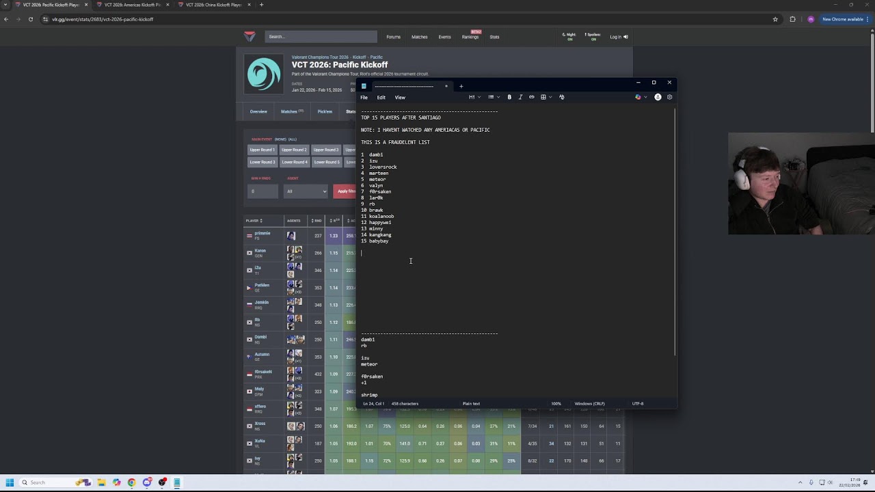Toggle the Upper Round 1 filter

tap(262, 150)
